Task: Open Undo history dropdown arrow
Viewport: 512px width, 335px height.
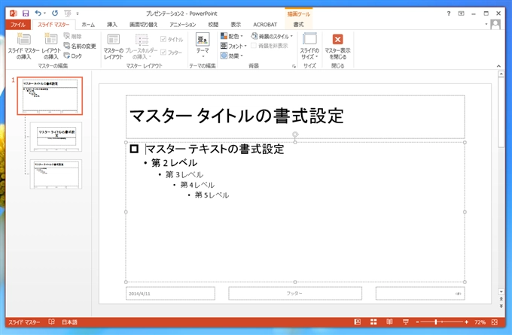Action: 44,14
